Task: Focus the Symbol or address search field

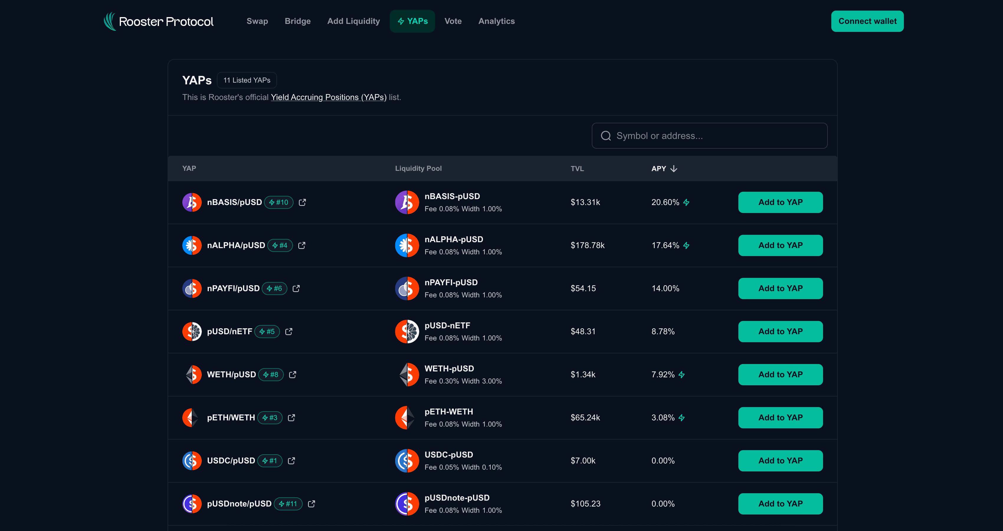Action: pyautogui.click(x=709, y=136)
